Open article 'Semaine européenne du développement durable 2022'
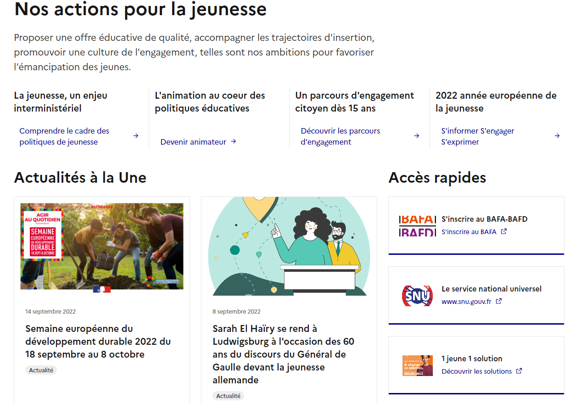 click(x=98, y=342)
